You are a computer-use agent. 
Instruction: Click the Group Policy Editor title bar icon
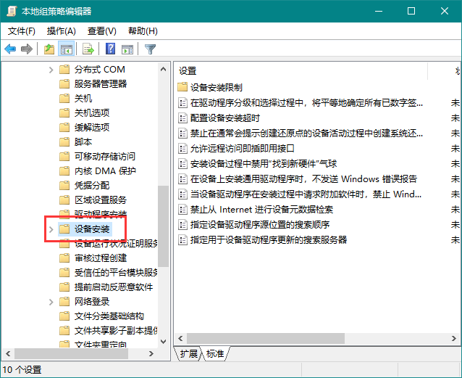[12, 11]
